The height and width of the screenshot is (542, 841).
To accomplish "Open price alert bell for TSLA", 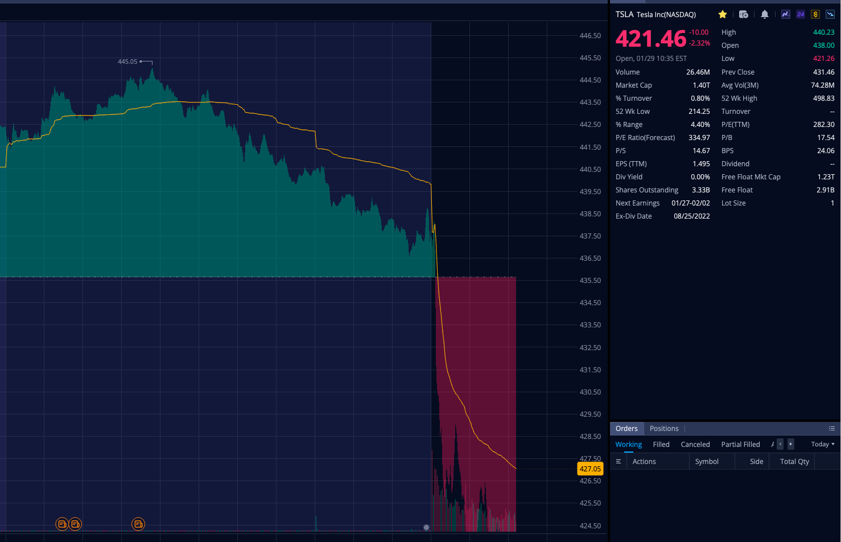I will tap(765, 14).
